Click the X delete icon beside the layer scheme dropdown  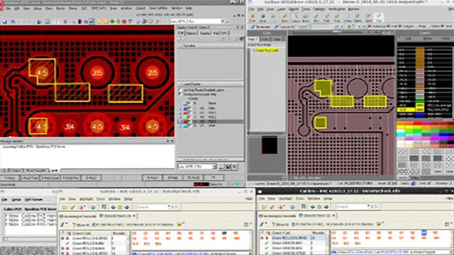click(x=235, y=167)
